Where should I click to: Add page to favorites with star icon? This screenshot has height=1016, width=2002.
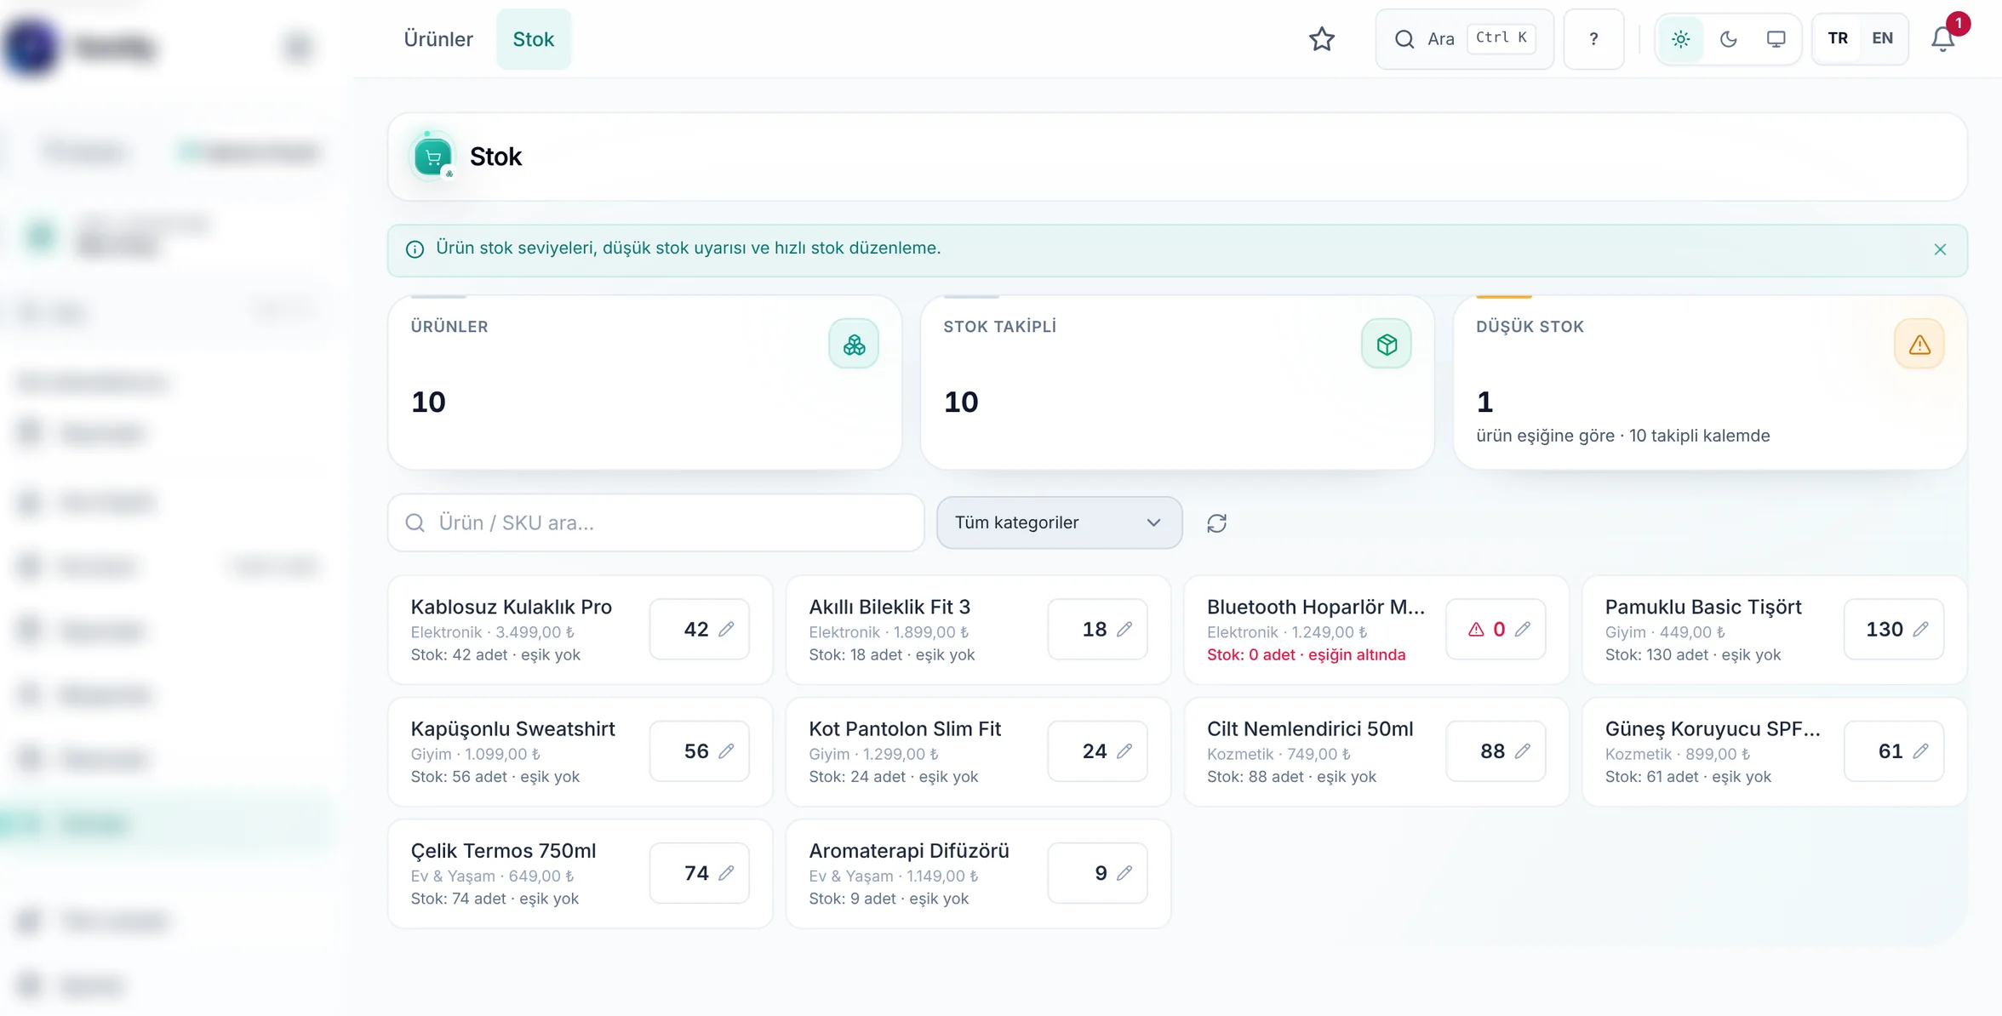point(1321,39)
